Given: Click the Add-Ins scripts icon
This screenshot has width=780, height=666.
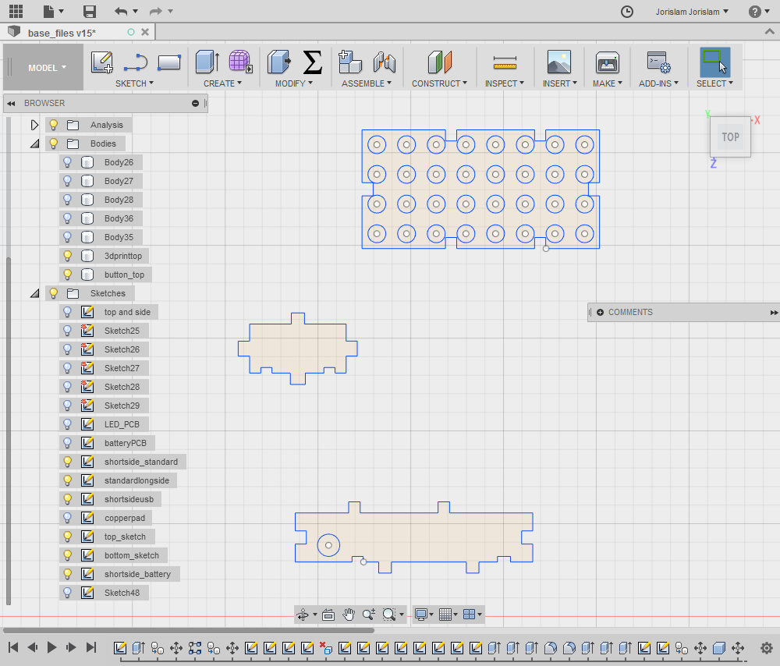Looking at the screenshot, I should (x=658, y=62).
